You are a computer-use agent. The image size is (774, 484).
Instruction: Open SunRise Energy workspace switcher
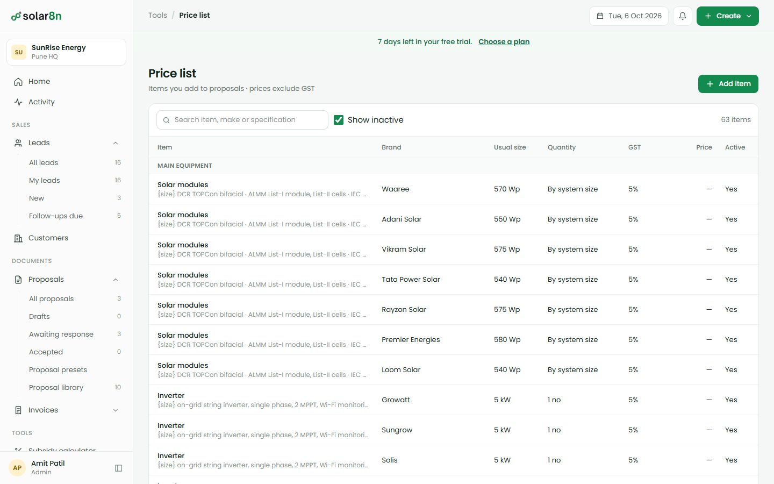(x=66, y=52)
